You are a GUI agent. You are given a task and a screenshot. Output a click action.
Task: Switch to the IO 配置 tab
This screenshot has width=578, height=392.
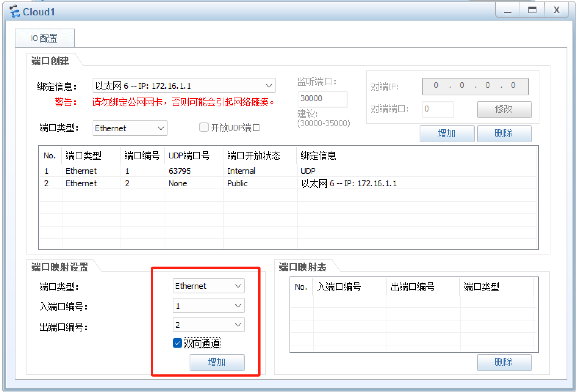[44, 38]
